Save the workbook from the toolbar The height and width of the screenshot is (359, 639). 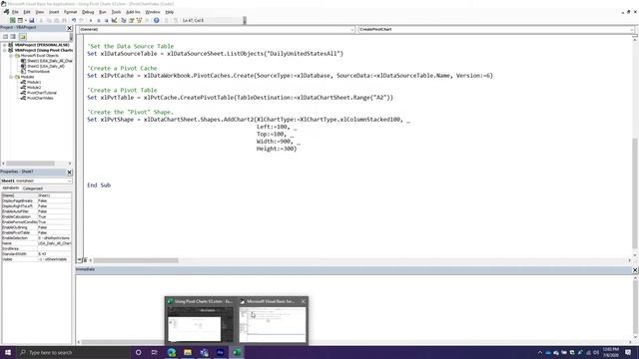tap(31, 20)
